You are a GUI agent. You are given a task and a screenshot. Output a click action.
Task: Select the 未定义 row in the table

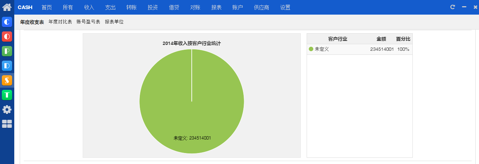point(360,49)
